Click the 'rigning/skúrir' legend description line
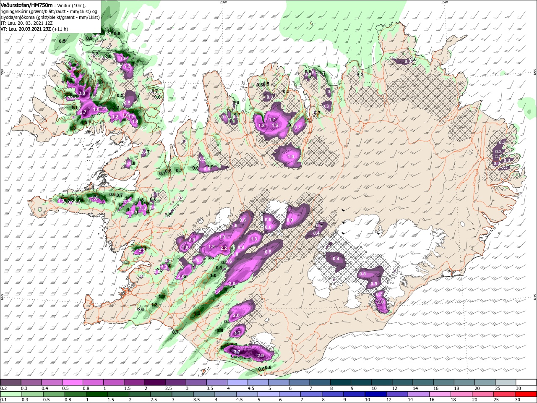The height and width of the screenshot is (403, 537). (49, 11)
